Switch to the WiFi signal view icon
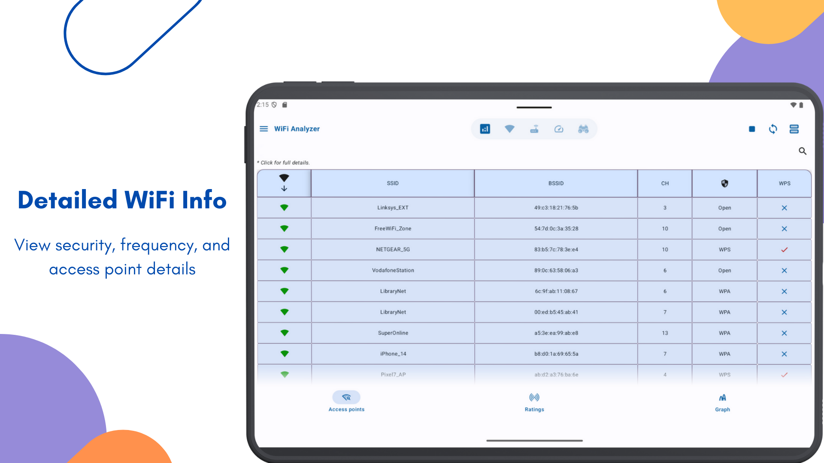Viewport: 824px width, 463px height. pyautogui.click(x=509, y=129)
